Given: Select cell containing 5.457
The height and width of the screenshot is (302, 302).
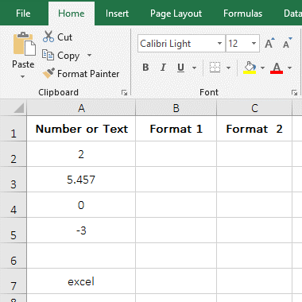Looking at the screenshot, I should pyautogui.click(x=81, y=180).
